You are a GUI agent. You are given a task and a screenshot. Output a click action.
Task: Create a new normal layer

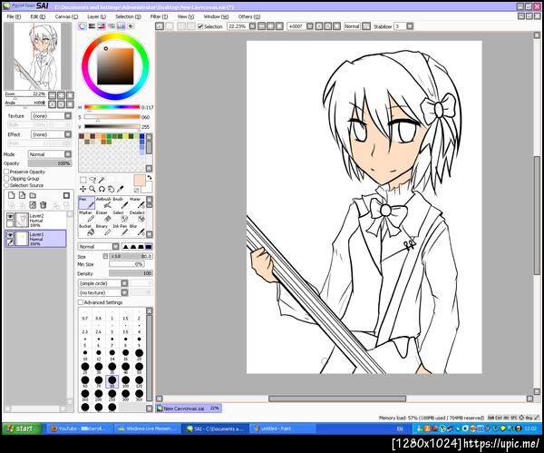(x=12, y=195)
